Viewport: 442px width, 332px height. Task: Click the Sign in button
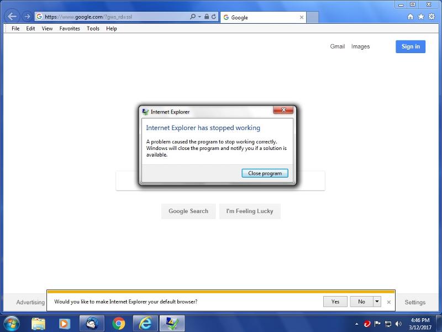tap(411, 46)
